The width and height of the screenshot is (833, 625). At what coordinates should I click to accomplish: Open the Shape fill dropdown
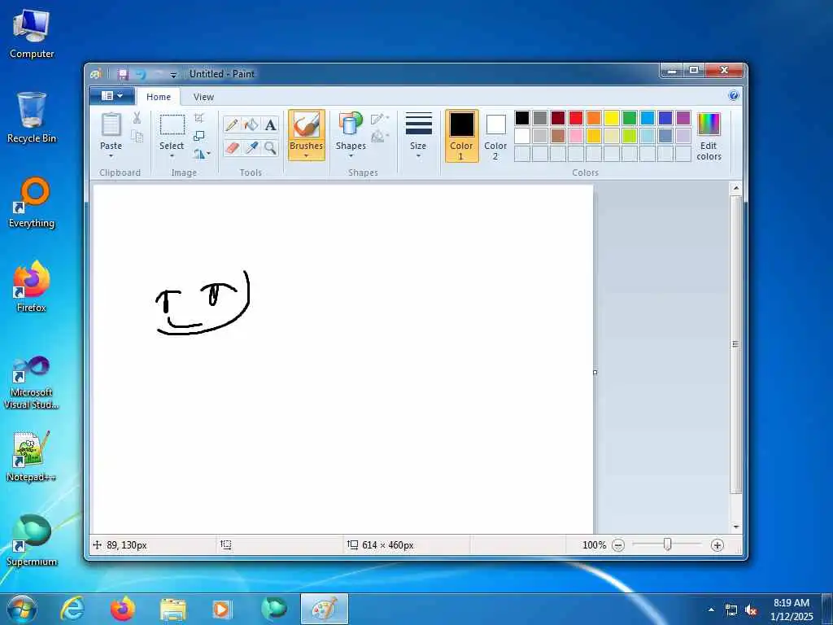coord(380,137)
